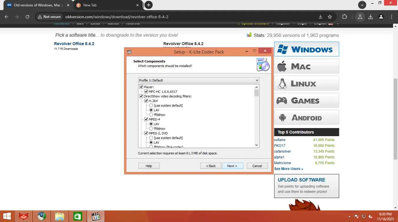
Task: Open the Not secure site info badge
Action: [x=49, y=17]
